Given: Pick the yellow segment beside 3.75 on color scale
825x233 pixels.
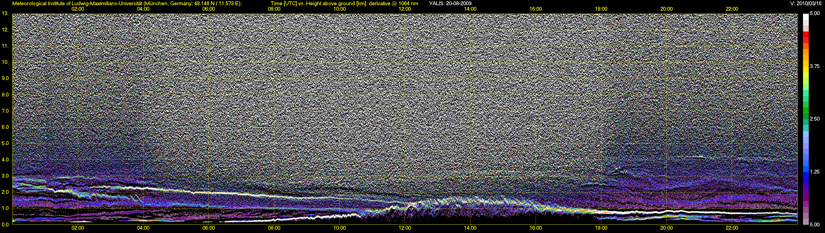Looking at the screenshot, I should point(805,70).
